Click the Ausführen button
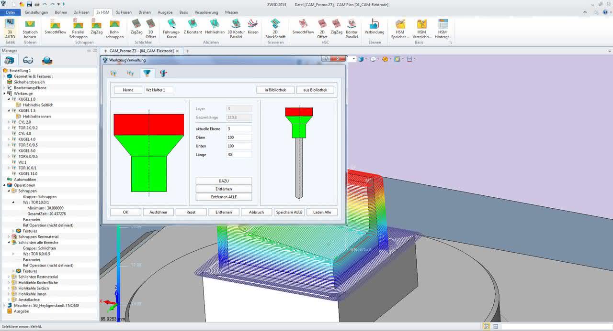 pyautogui.click(x=158, y=212)
